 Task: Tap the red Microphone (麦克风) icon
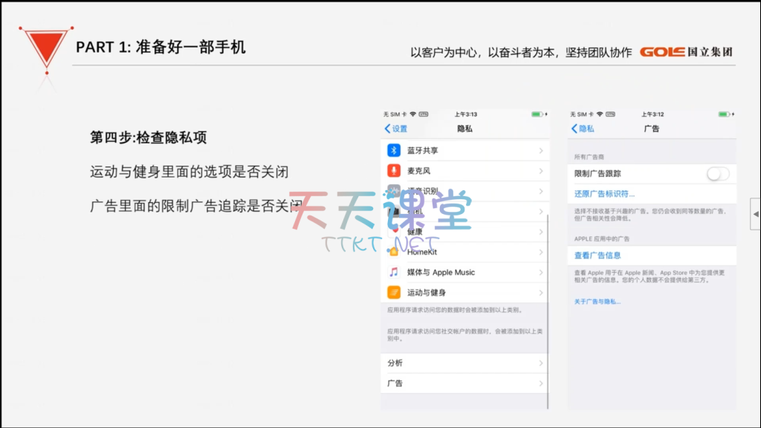tap(394, 171)
